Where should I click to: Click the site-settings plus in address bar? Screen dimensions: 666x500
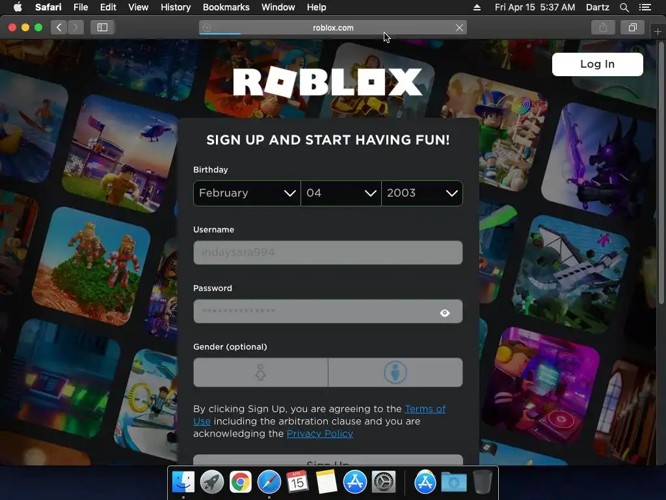[x=207, y=27]
